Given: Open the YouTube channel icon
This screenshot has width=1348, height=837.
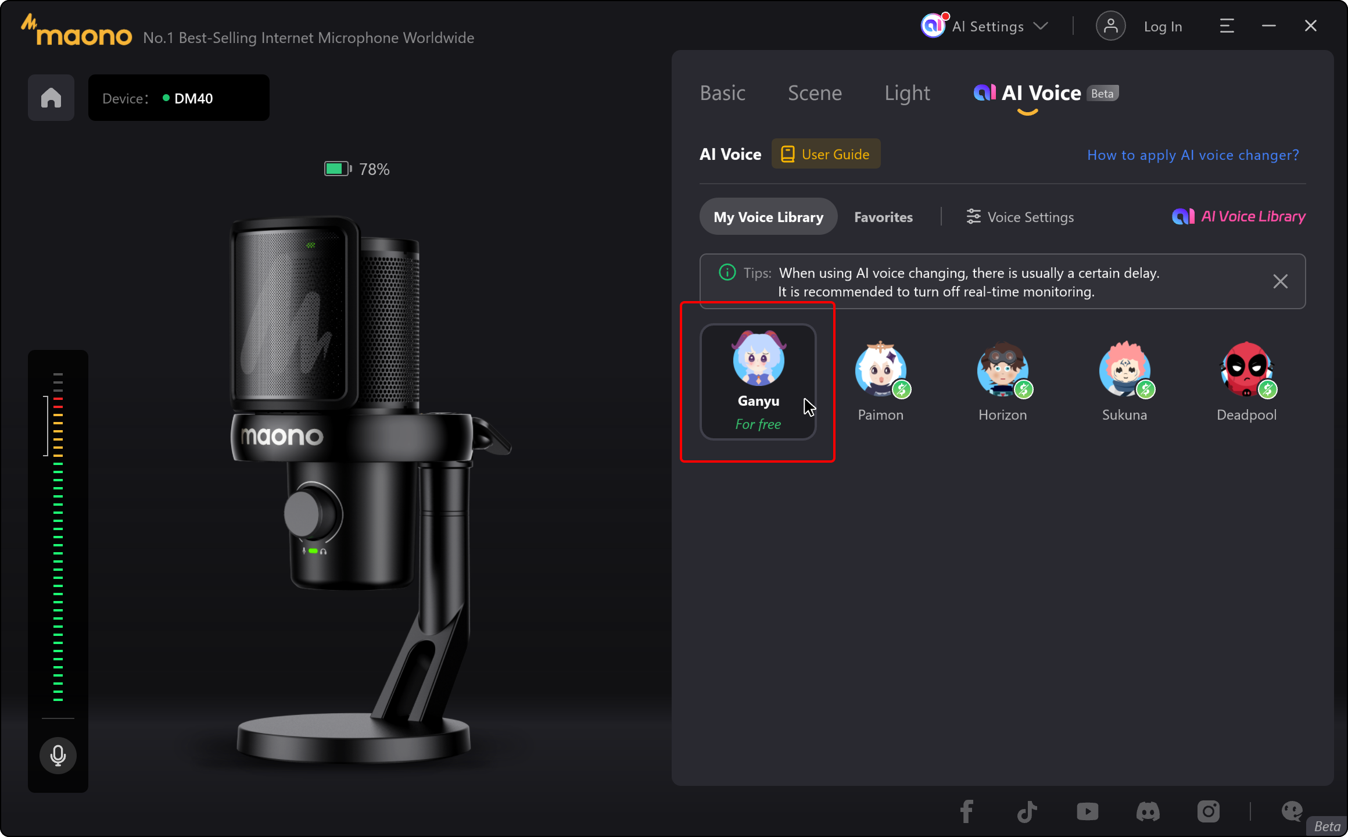Looking at the screenshot, I should click(x=1088, y=811).
